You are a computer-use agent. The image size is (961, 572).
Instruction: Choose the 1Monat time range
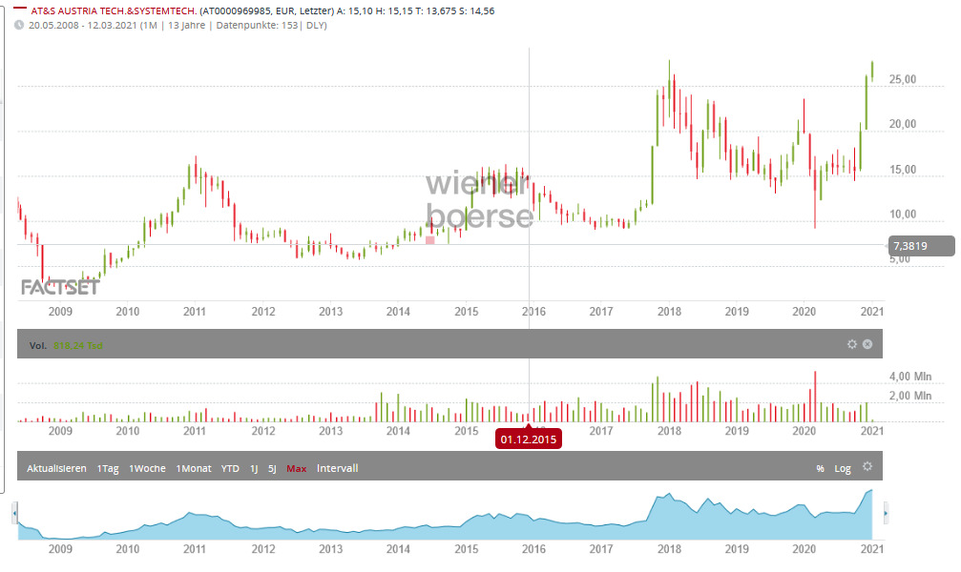(x=194, y=468)
